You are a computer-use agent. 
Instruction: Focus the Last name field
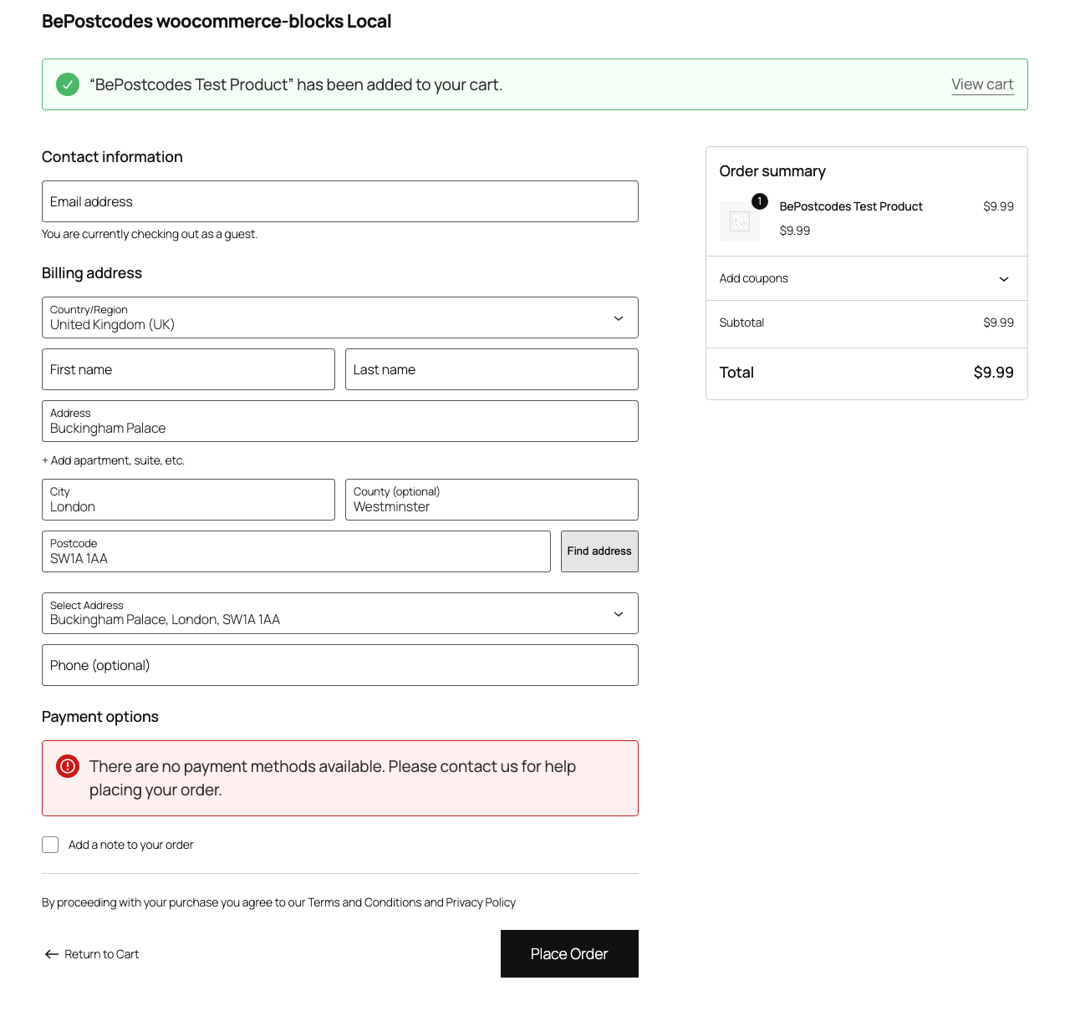pos(492,369)
